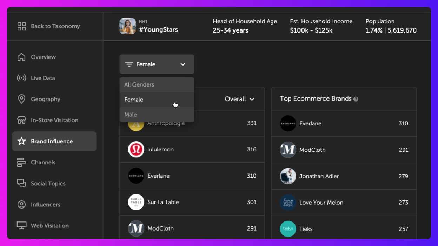The height and width of the screenshot is (246, 438).
Task: Open the help tooltip next to Top Ecommerce Brands
Action: pos(356,99)
